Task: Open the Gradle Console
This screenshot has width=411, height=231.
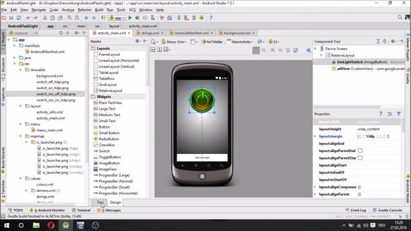Action: click(x=387, y=210)
